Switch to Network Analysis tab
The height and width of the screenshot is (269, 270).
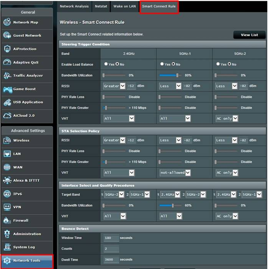(x=74, y=6)
